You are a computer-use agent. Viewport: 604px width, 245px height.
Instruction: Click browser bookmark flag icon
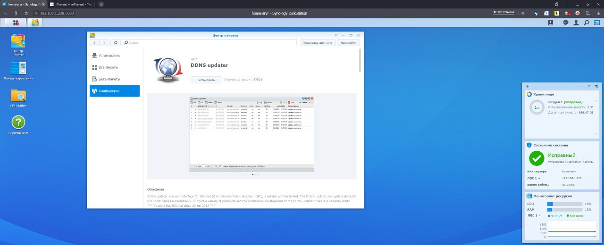pos(523,13)
